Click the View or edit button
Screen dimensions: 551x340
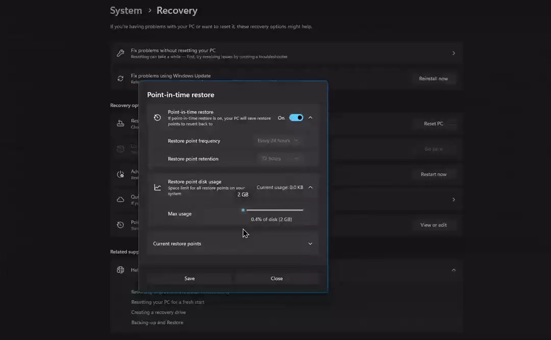(x=433, y=225)
